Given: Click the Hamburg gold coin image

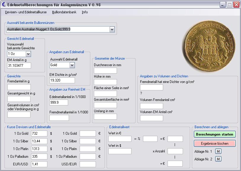Looking at the screenshot, I should [x=210, y=45].
